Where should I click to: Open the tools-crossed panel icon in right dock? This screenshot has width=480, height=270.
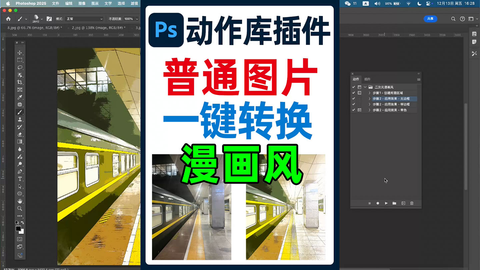(x=474, y=53)
